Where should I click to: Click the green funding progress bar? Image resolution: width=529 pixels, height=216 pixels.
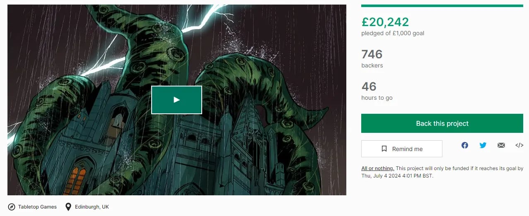click(x=442, y=6)
